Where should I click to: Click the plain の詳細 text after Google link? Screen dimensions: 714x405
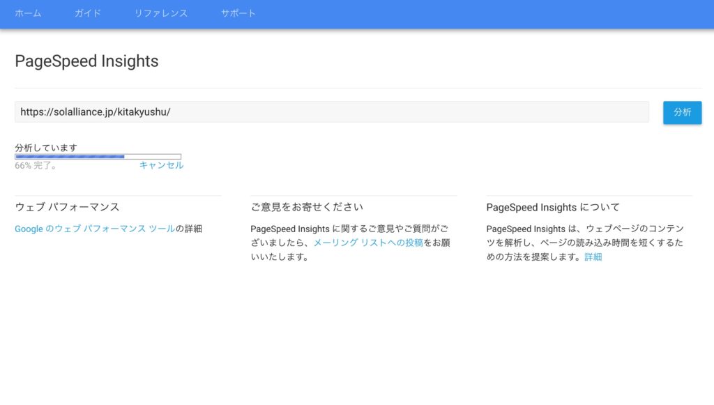point(189,229)
